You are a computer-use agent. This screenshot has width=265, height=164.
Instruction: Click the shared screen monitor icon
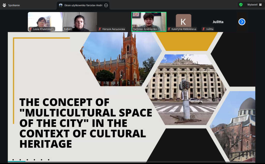[x=61, y=5]
